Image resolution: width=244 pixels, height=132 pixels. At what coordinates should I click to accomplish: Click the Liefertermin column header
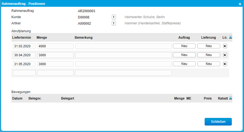tap(22, 38)
